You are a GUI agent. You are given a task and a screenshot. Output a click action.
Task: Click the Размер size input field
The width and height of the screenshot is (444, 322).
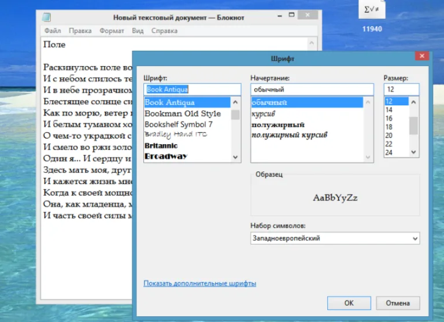coord(402,89)
